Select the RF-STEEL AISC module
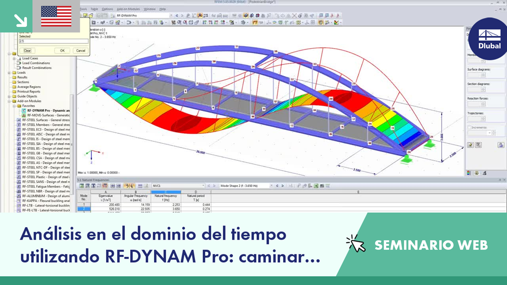 [46, 134]
